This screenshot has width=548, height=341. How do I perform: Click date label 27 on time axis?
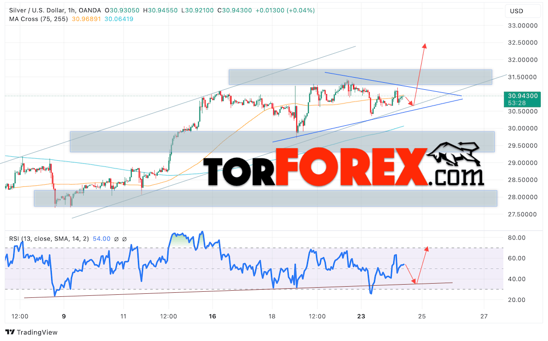click(484, 316)
